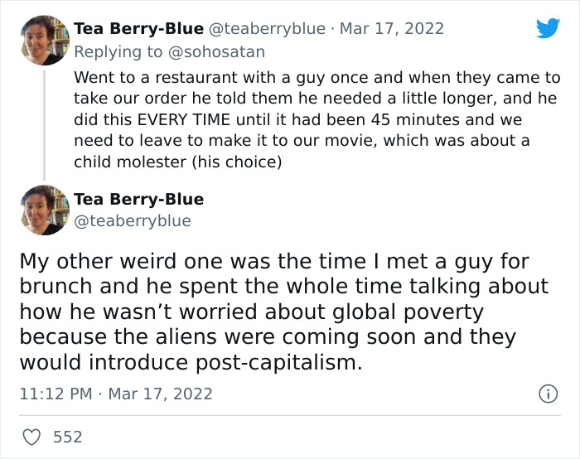This screenshot has height=459, width=580.
Task: Like the tweet with the heart icon
Action: tap(31, 436)
